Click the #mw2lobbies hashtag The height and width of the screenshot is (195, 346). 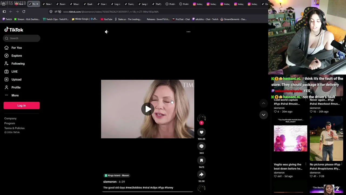(134, 187)
